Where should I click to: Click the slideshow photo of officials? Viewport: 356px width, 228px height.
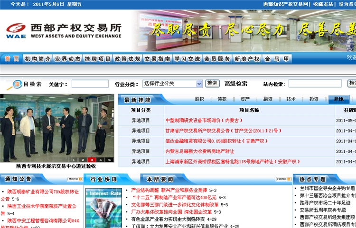(x=57, y=128)
